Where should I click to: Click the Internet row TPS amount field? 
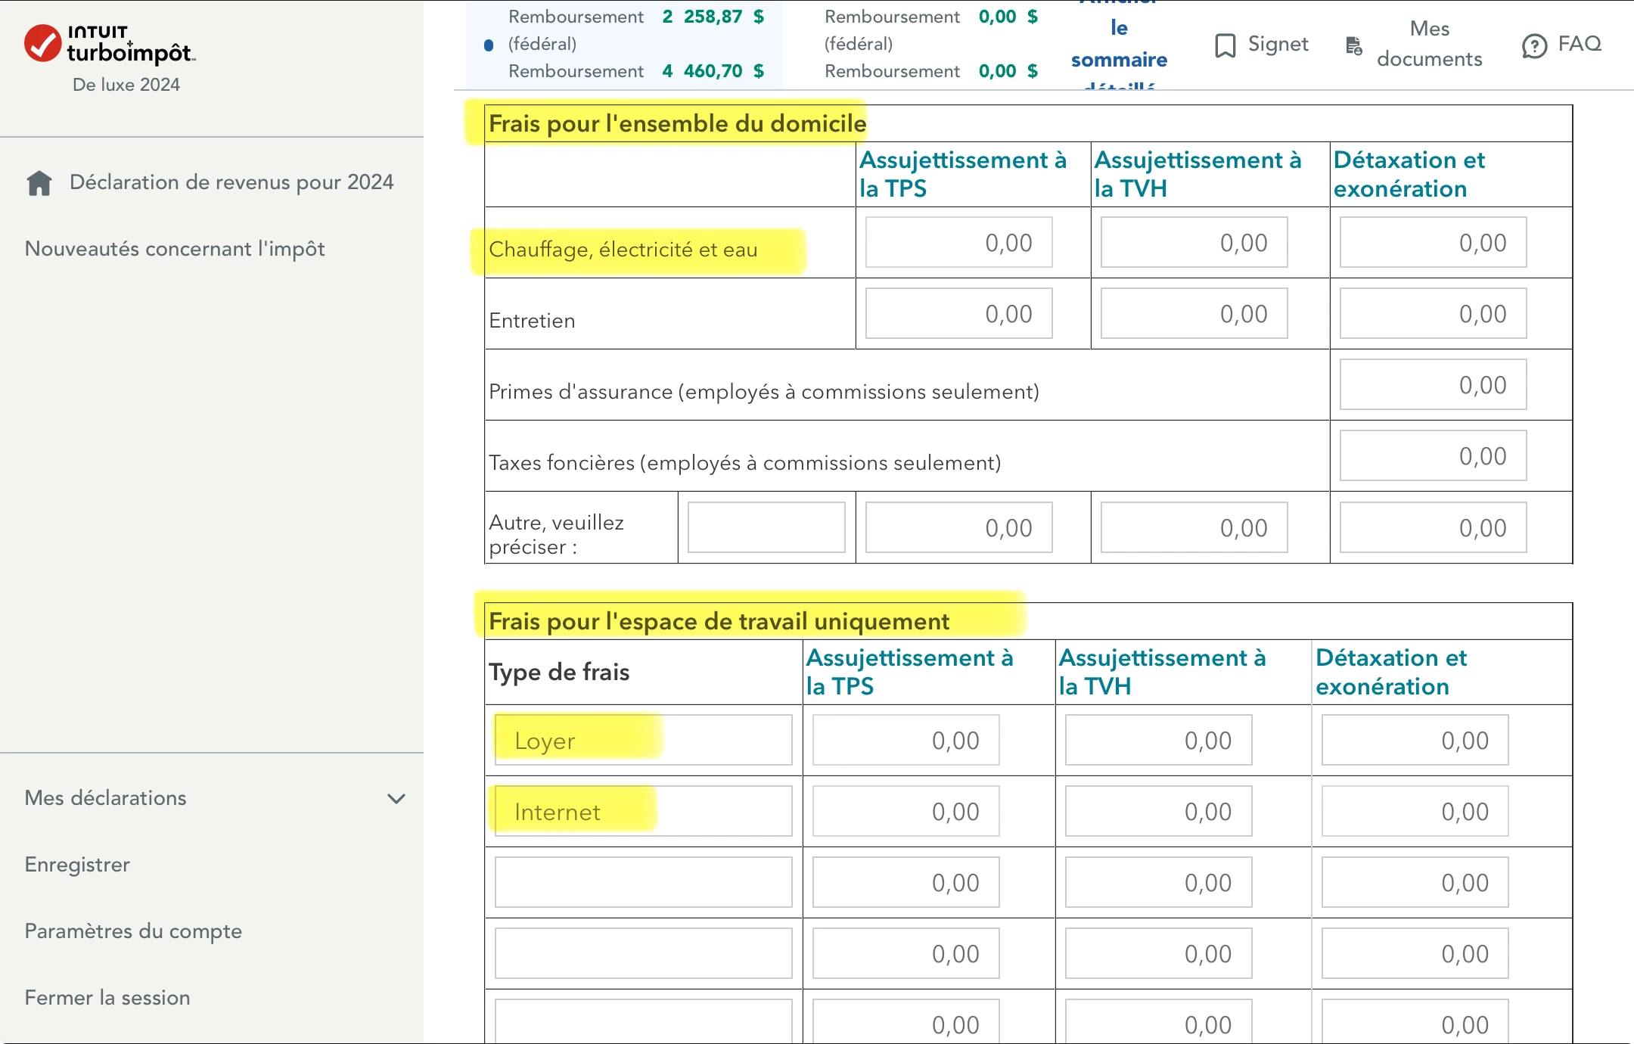(906, 812)
